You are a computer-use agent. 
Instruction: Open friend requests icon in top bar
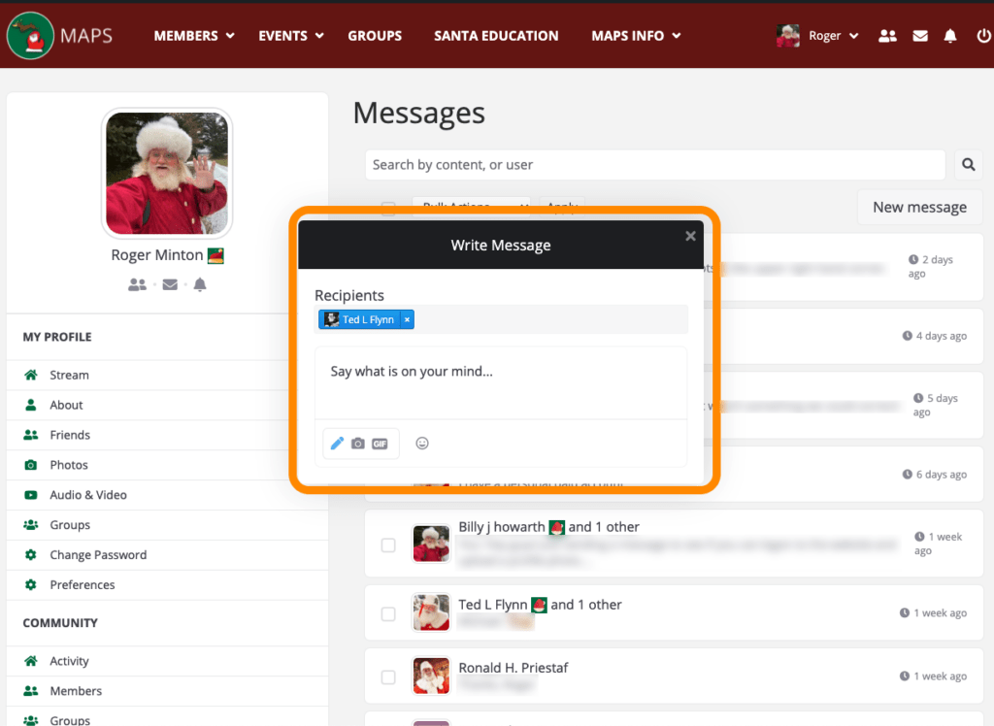tap(887, 36)
